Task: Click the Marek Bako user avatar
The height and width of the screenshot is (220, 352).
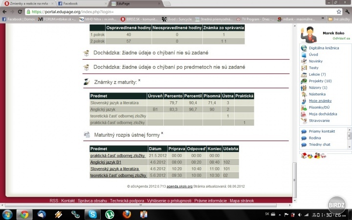Action: click(x=309, y=35)
